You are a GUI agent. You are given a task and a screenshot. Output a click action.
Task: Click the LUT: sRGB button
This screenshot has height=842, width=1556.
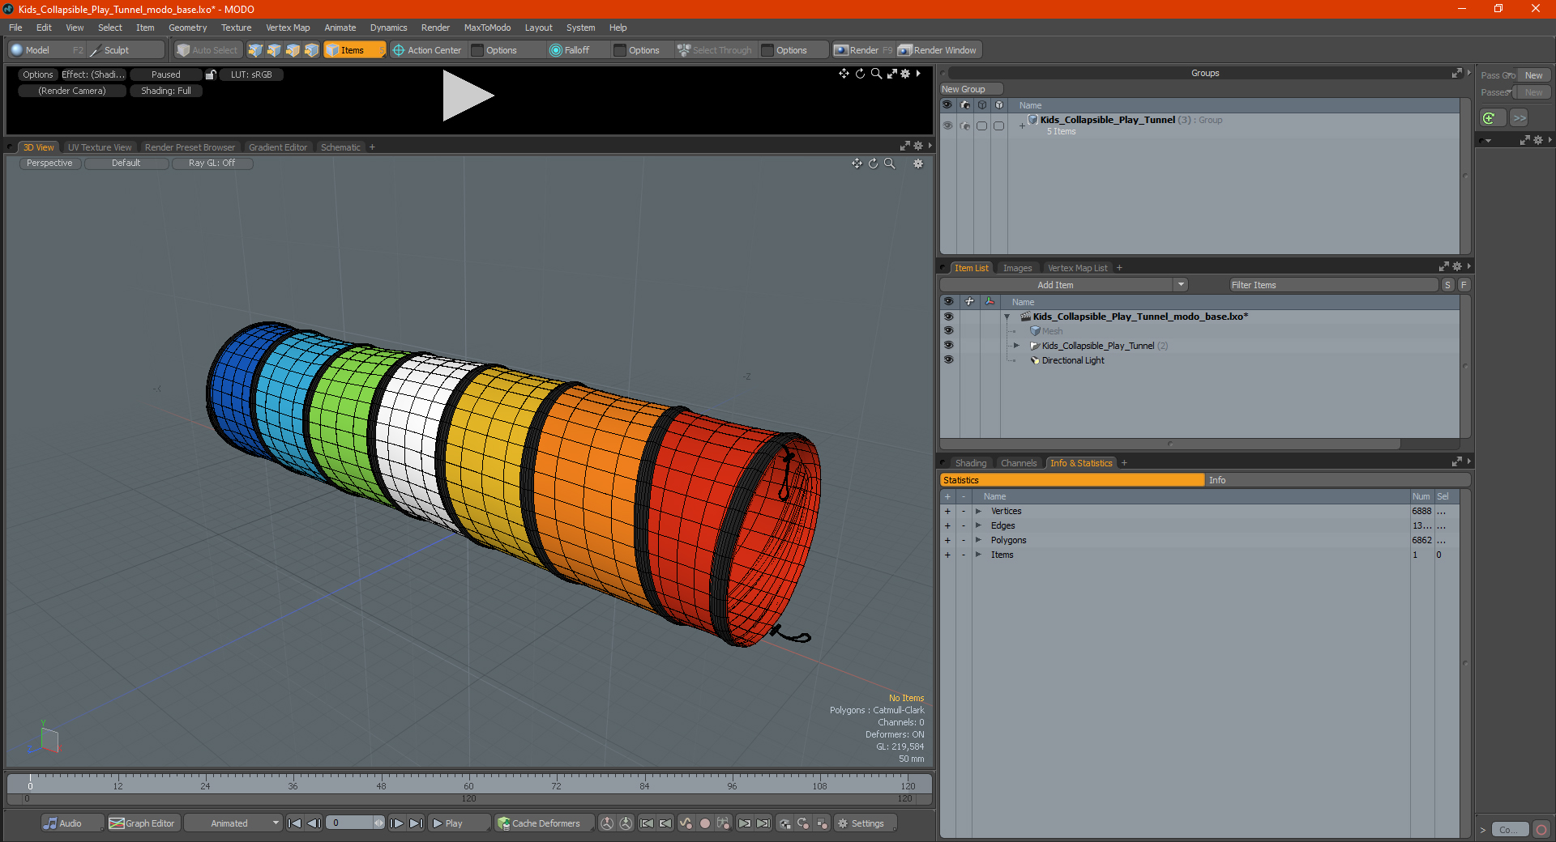point(251,74)
